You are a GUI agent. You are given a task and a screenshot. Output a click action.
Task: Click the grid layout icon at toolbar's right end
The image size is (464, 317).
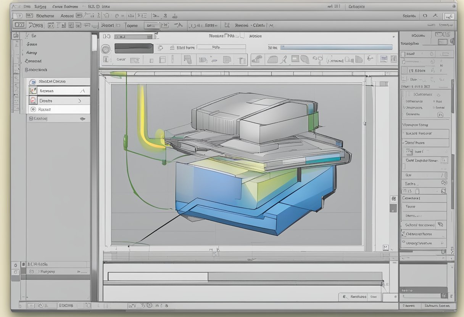(x=393, y=59)
